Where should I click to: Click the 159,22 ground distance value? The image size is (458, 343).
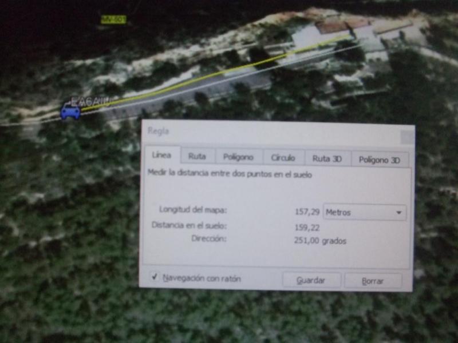306,227
